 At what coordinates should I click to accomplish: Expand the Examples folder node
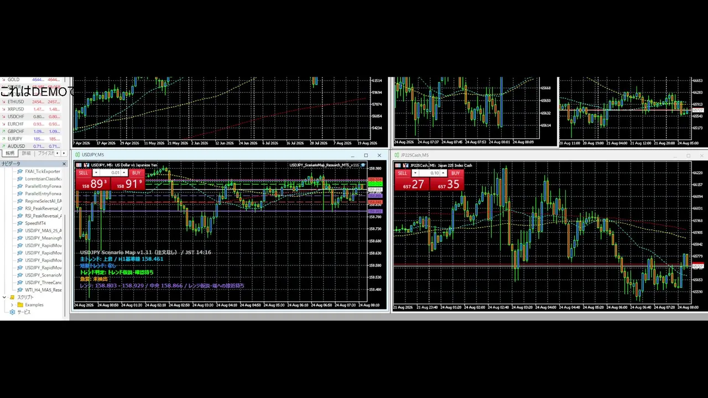[x=12, y=305]
